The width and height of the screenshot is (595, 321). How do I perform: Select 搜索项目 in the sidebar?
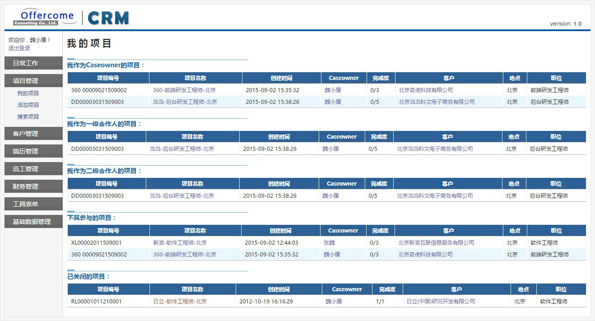coord(28,117)
